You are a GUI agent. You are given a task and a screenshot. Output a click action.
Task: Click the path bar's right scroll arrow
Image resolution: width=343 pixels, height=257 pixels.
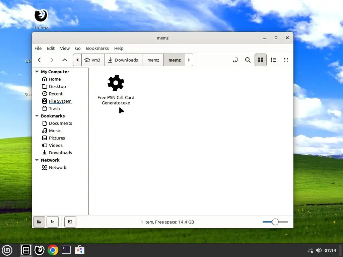[x=189, y=60]
